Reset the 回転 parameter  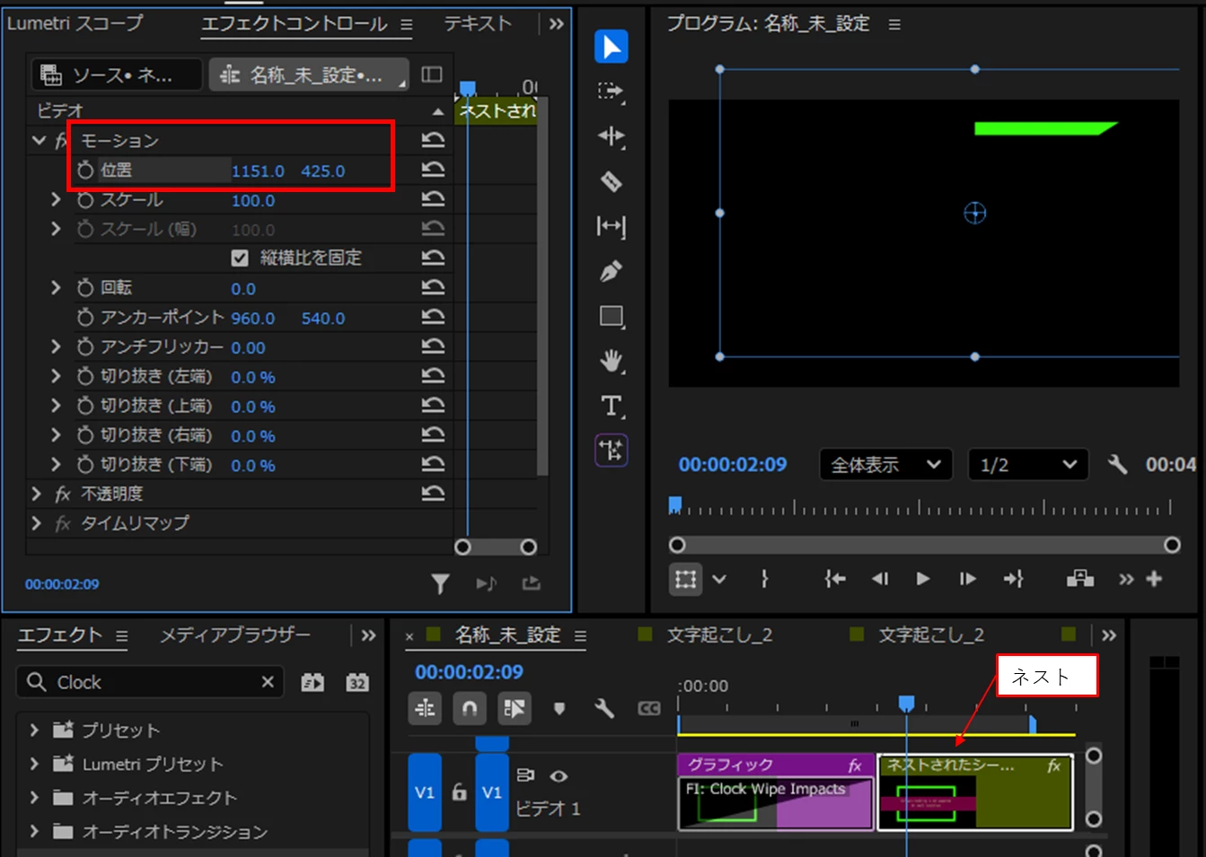(433, 287)
